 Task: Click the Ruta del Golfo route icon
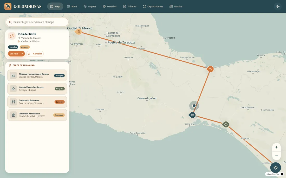[12, 36]
